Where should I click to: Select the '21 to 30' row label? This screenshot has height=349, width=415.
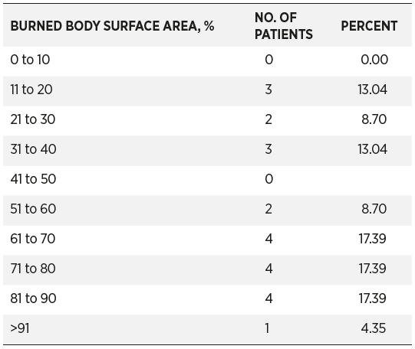[x=32, y=119]
